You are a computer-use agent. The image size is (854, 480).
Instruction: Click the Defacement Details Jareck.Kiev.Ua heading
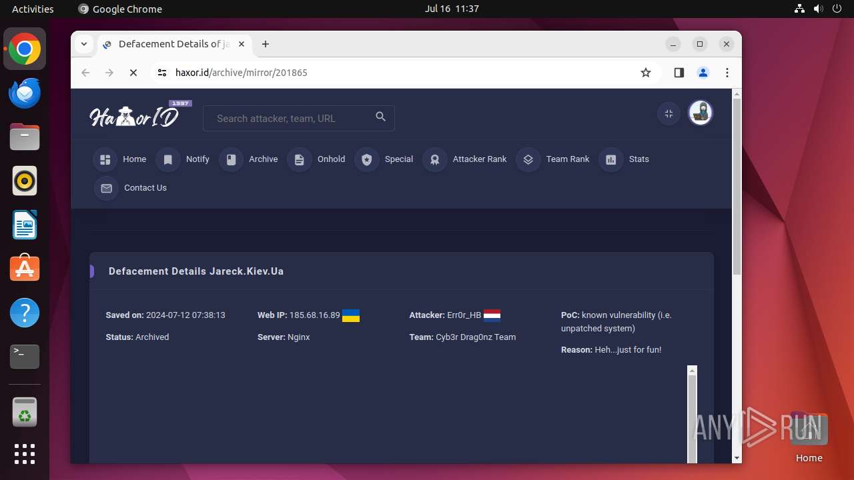(196, 271)
